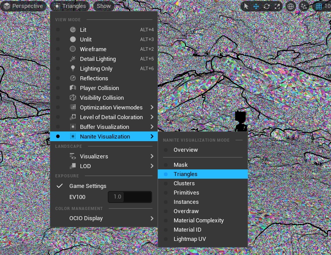Click the Level of Detail Coloration icon
331x255 pixels.
73,117
